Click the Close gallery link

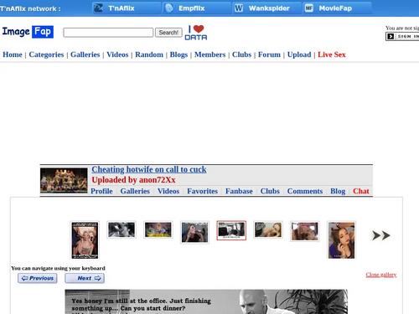(x=381, y=275)
